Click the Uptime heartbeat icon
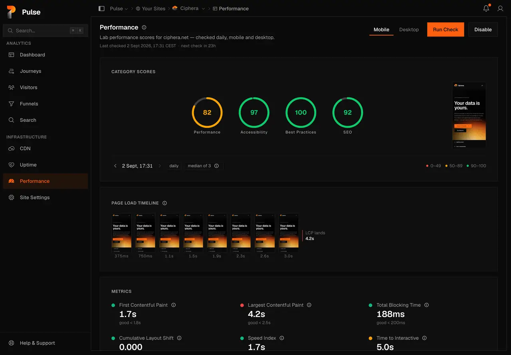Viewport: 511px width, 355px height. point(12,165)
